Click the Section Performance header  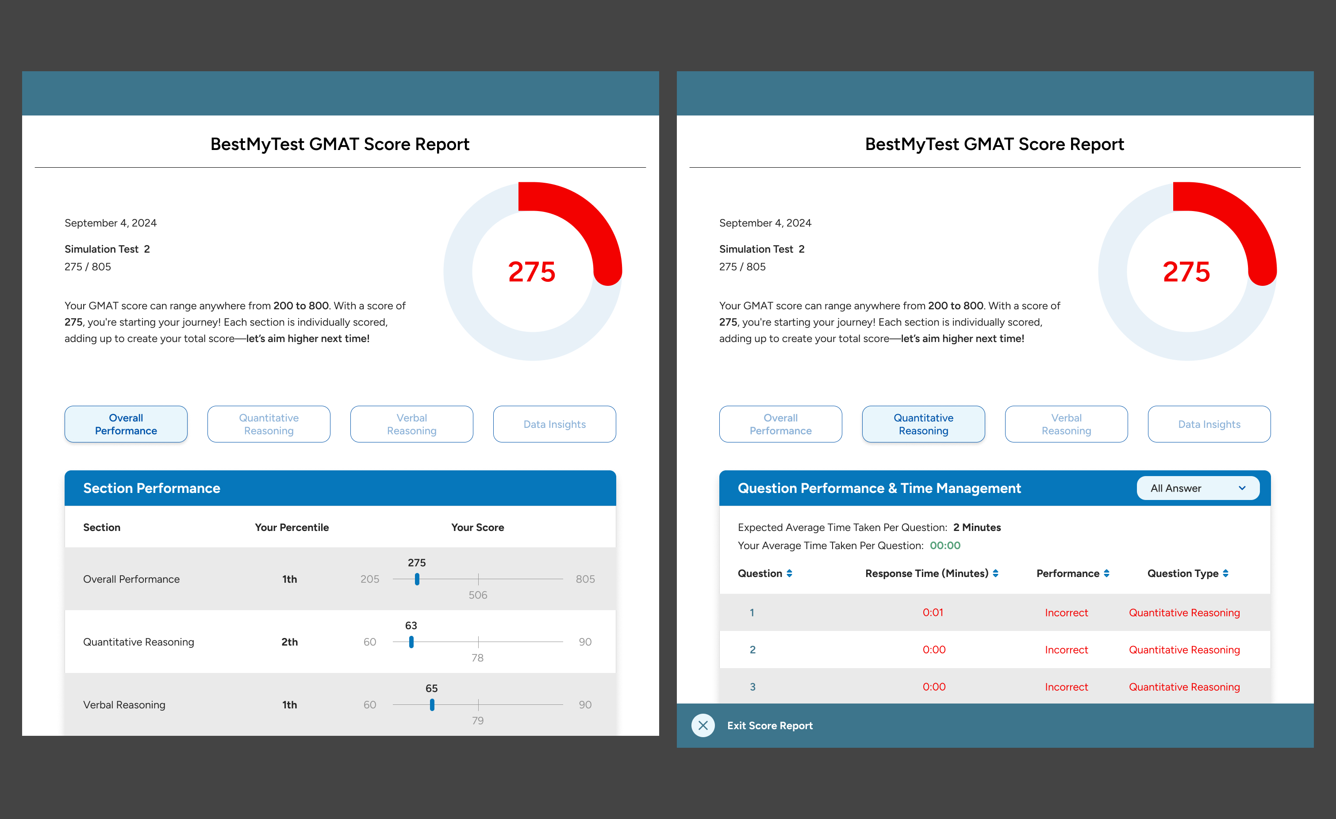pyautogui.click(x=152, y=488)
